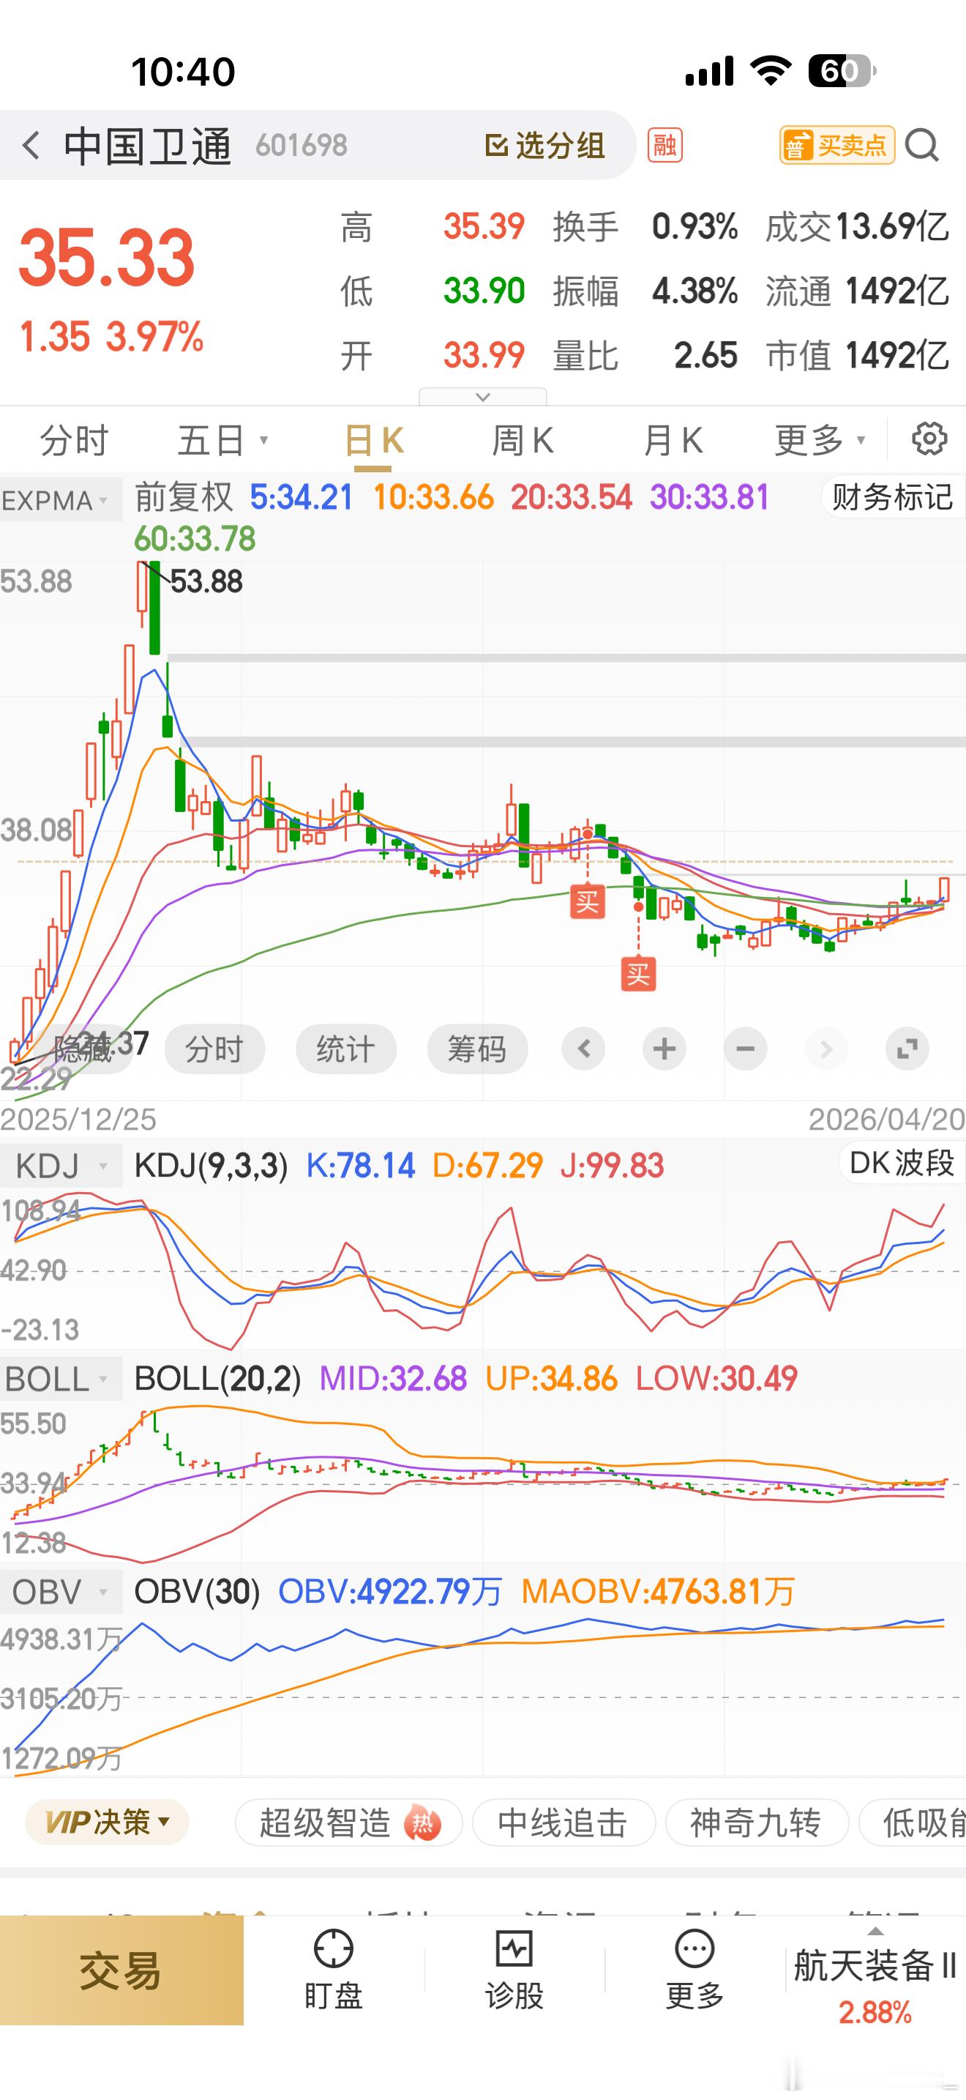Tap the 分时 pill below the chart
The width and height of the screenshot is (966, 2100).
(214, 1049)
